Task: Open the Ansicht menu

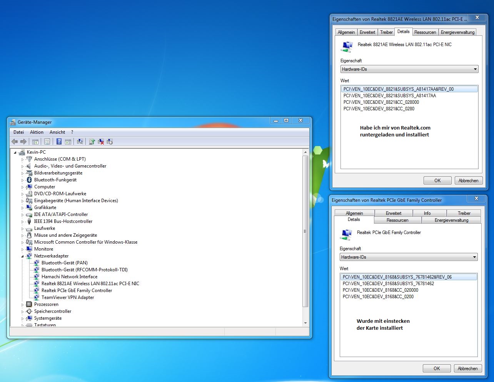Action: 57,132
